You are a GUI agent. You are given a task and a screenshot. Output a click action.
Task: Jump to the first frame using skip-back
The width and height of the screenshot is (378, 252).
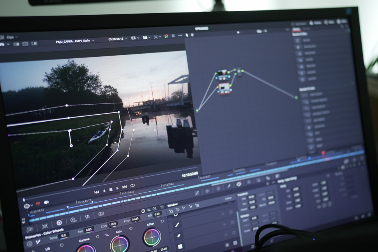[97, 192]
